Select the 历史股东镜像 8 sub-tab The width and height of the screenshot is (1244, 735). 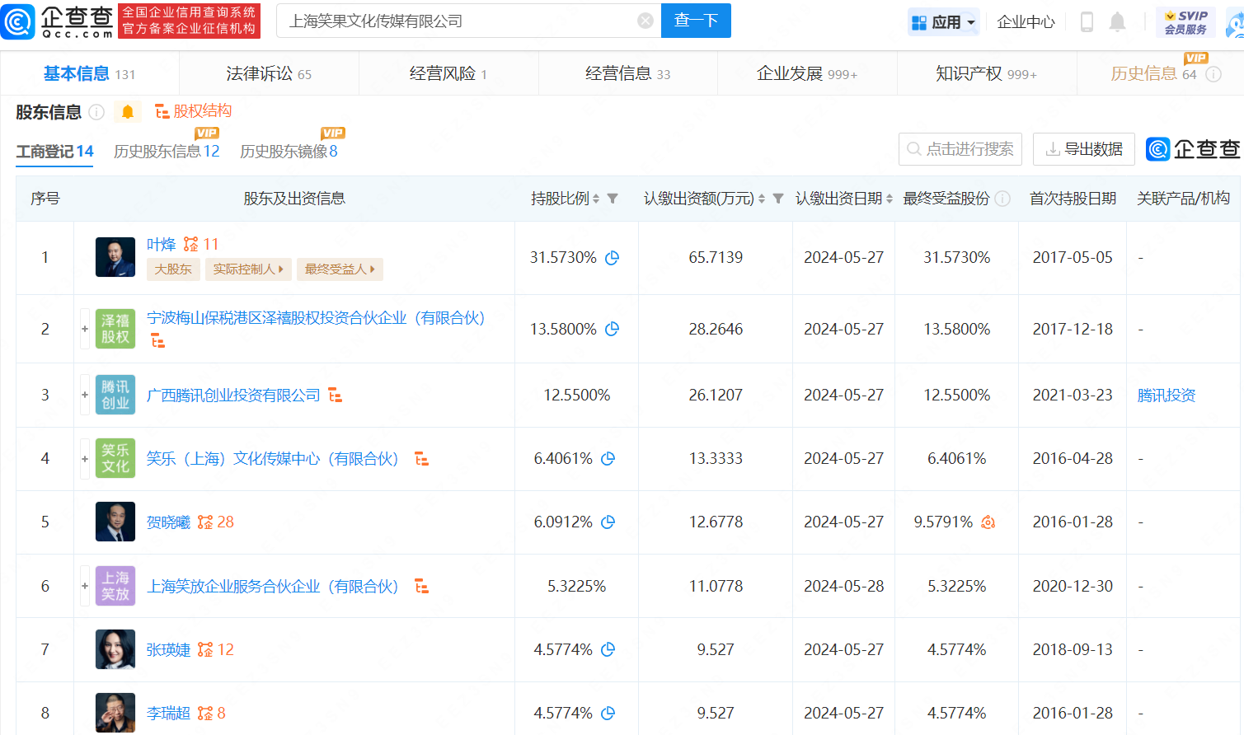point(289,152)
